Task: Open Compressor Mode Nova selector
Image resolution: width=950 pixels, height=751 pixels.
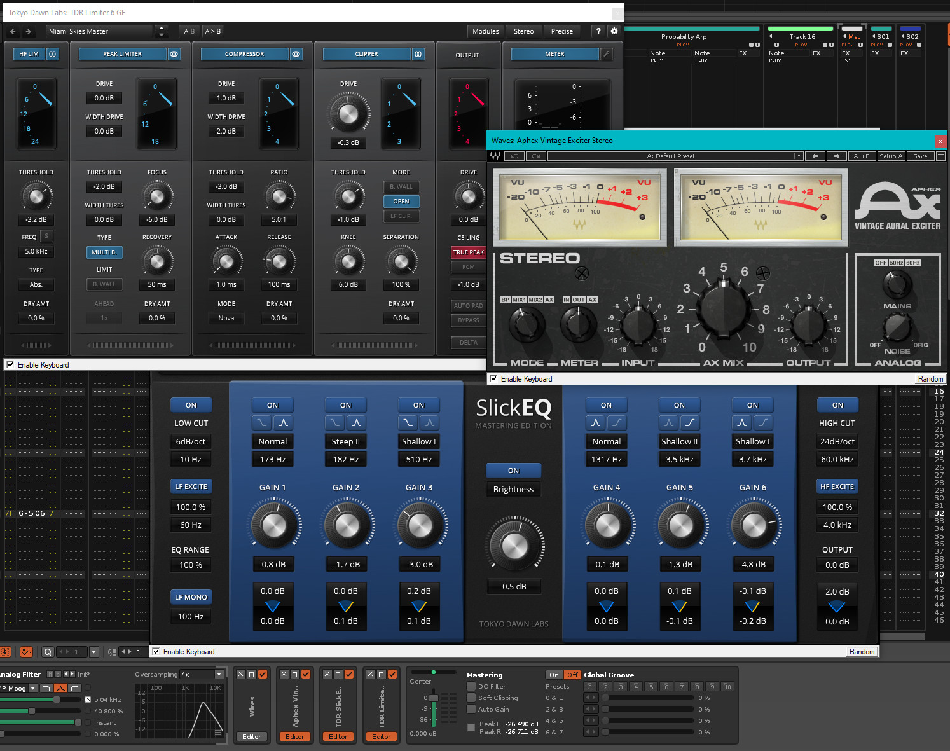Action: (226, 318)
